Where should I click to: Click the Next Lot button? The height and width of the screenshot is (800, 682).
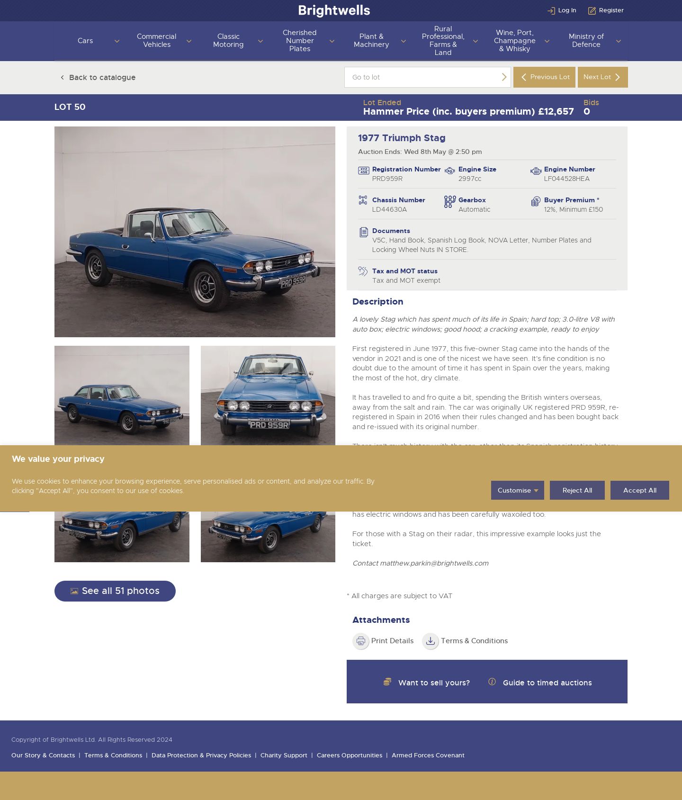click(603, 77)
